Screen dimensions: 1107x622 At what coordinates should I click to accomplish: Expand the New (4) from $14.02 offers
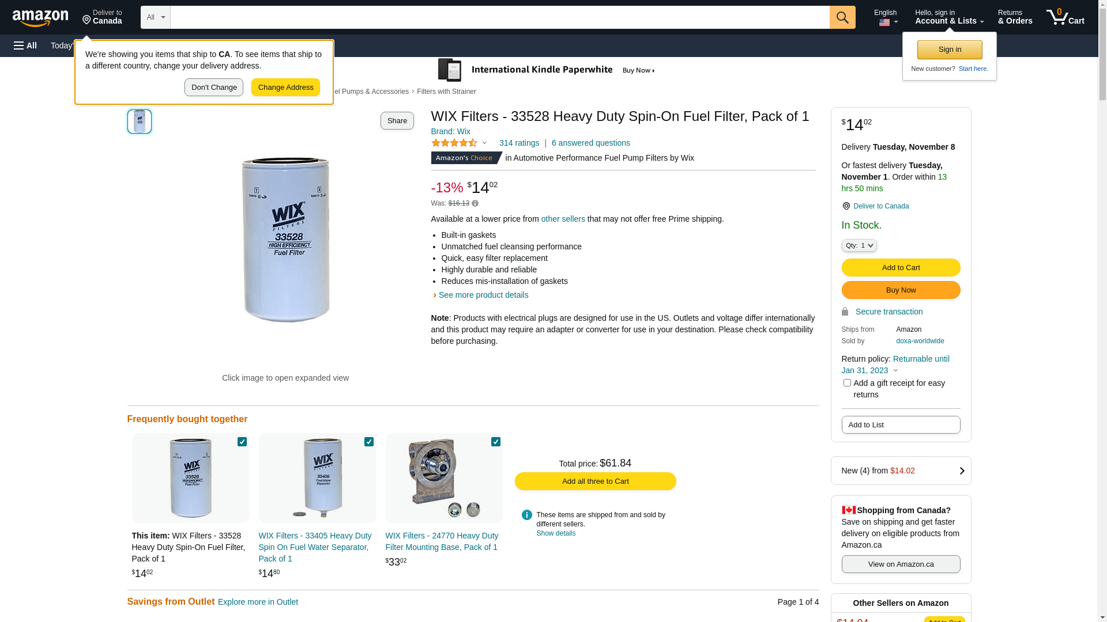[901, 471]
